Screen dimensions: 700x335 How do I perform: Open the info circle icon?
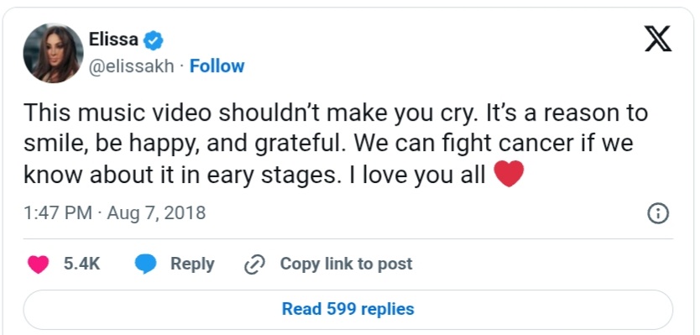[x=658, y=214]
